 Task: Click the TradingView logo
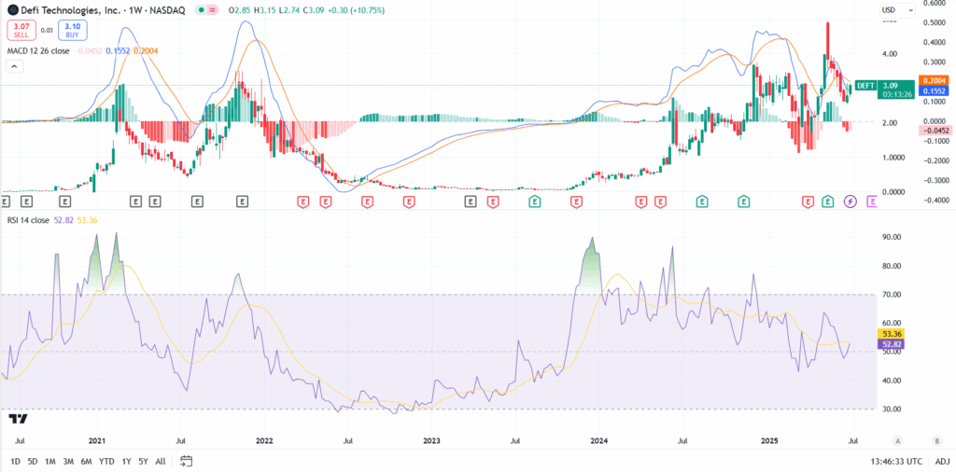tap(19, 419)
